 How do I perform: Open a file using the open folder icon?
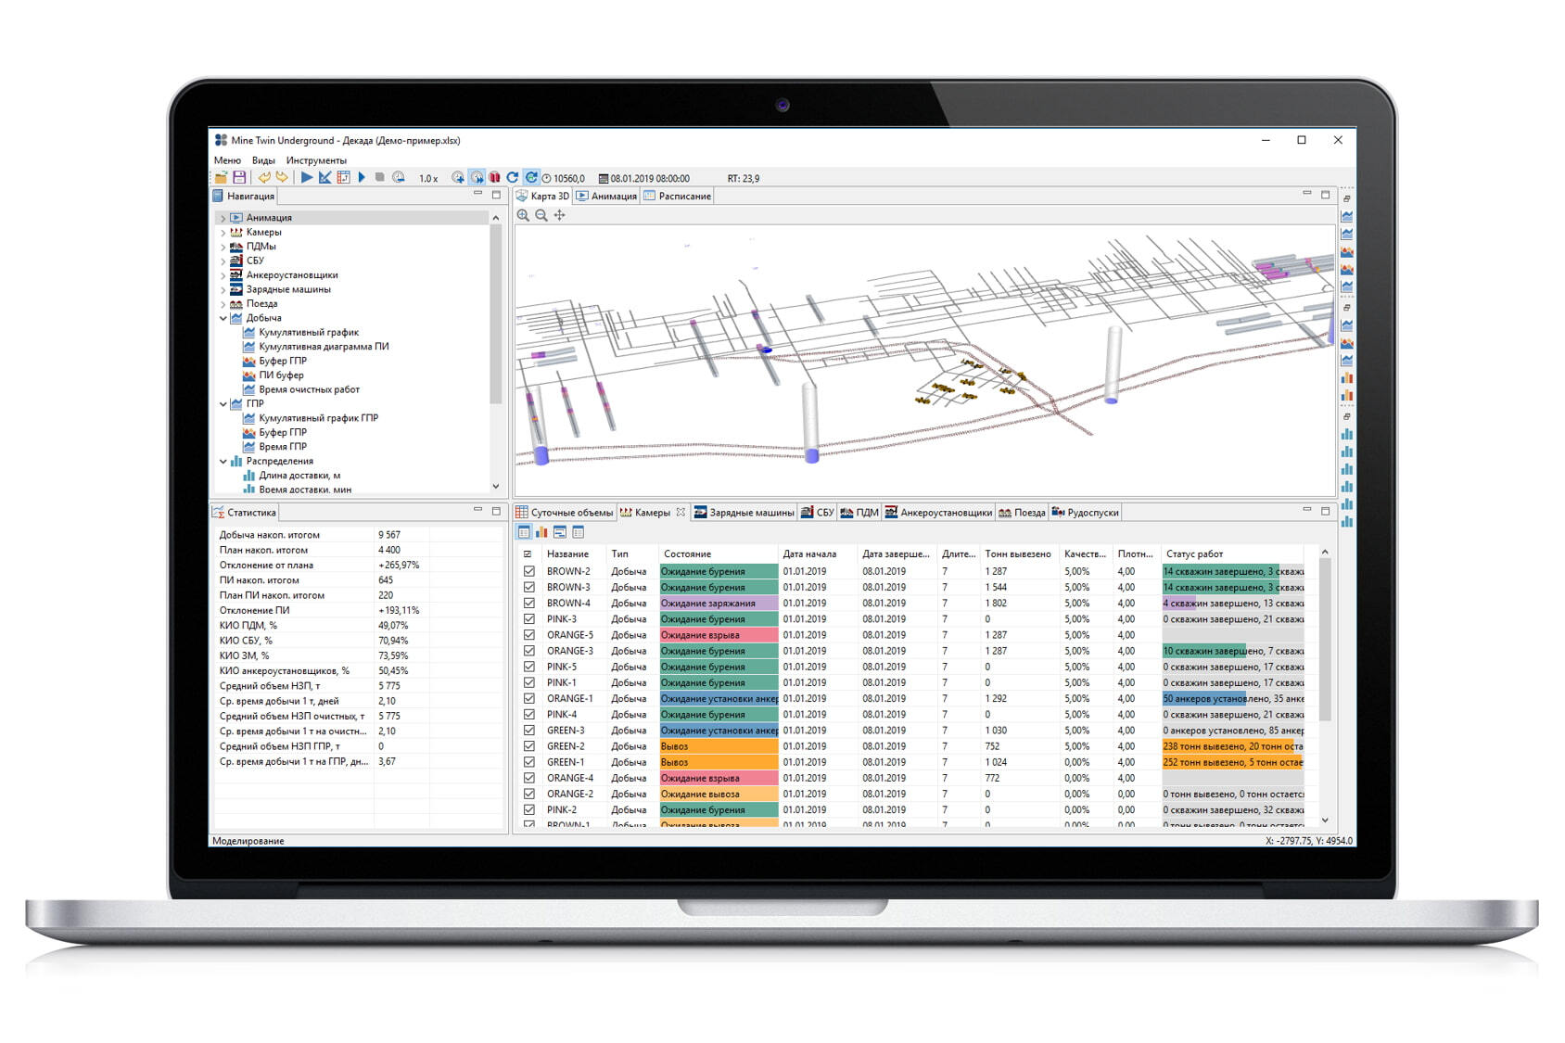coord(221,177)
